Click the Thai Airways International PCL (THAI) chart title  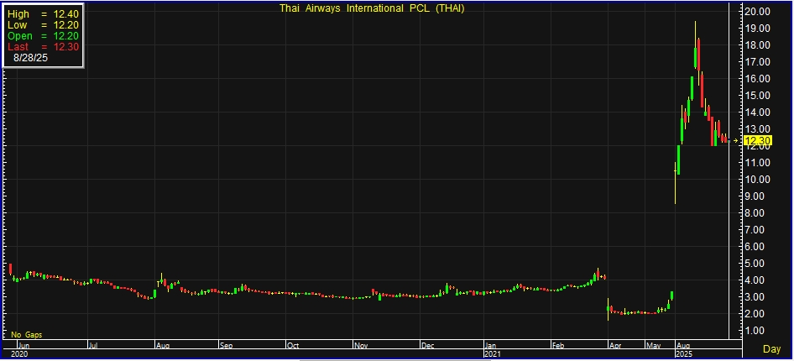click(372, 8)
